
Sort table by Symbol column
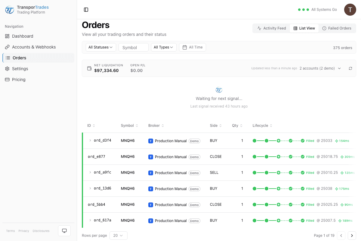129,126
